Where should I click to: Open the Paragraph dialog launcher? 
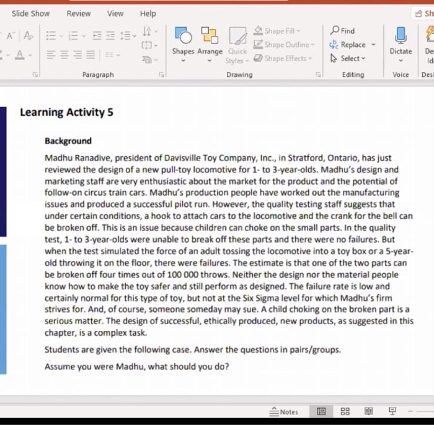161,75
